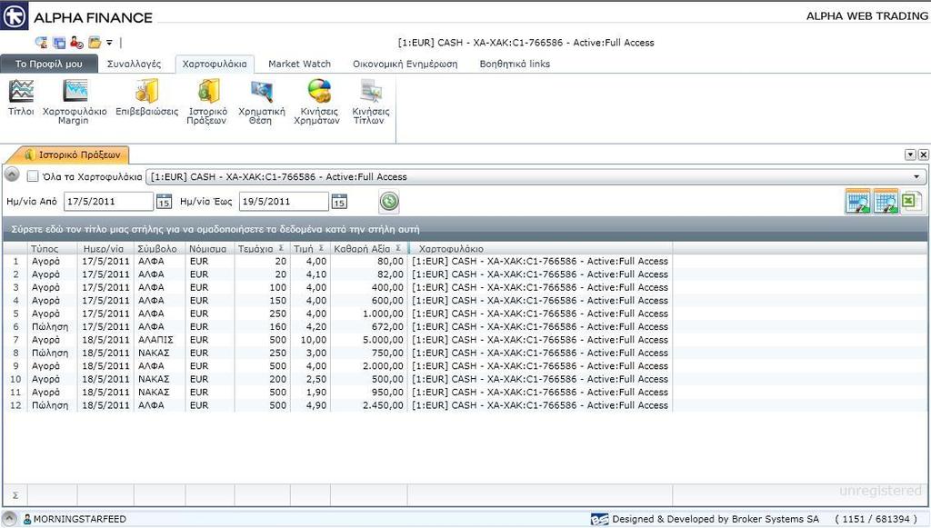Sort by the Τεμάχια column header

pos(255,249)
